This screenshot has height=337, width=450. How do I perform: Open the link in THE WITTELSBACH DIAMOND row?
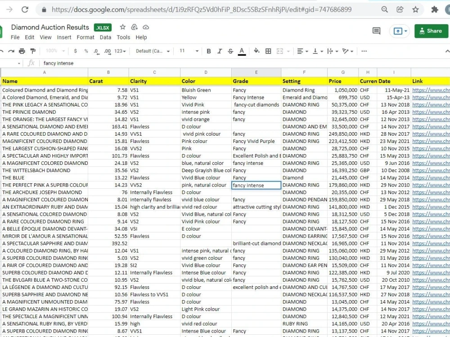coord(431,170)
